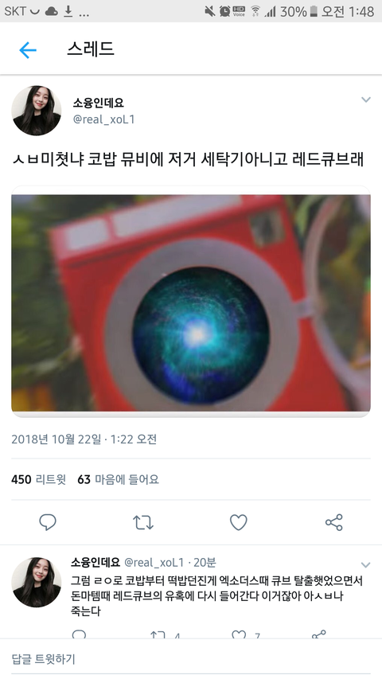Tap the @real_xoL1 handle in main tweet
Viewport: 382px width, 679px height.
[x=103, y=119]
